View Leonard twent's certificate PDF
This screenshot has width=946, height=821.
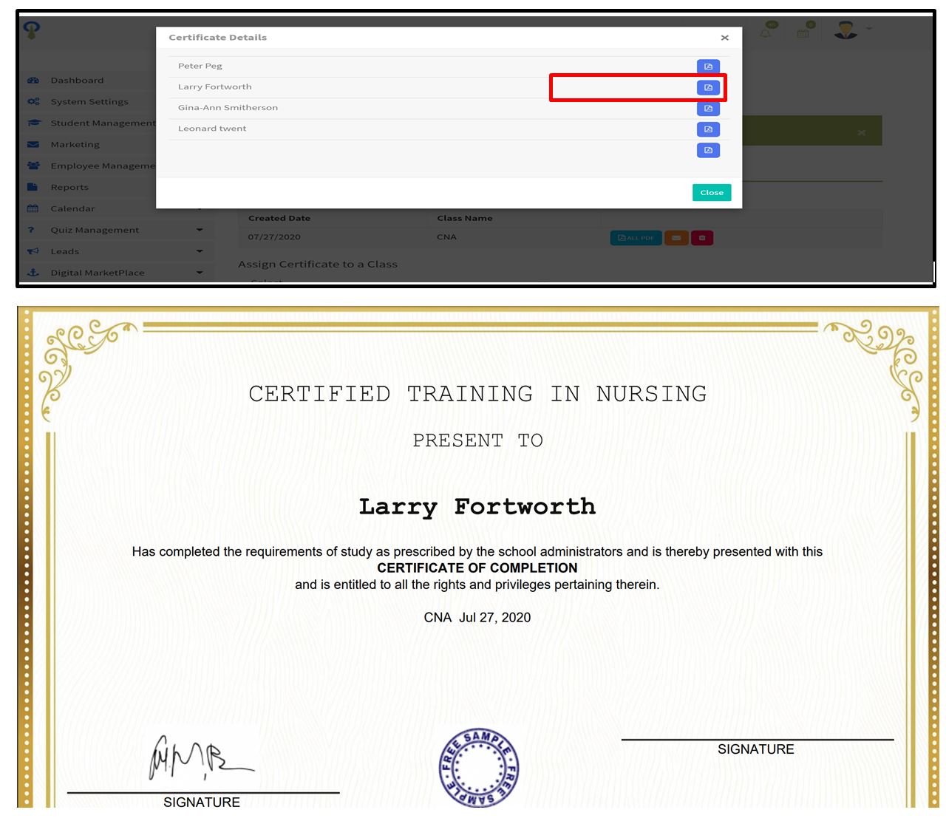click(708, 129)
